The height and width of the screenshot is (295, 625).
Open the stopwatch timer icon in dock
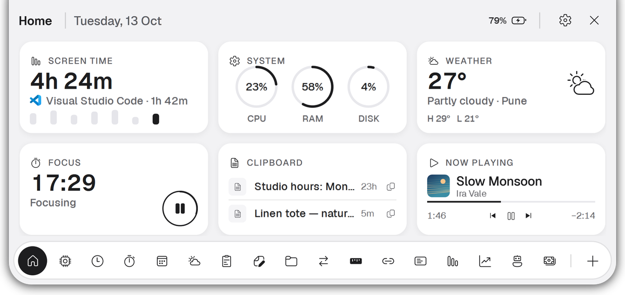tap(130, 261)
